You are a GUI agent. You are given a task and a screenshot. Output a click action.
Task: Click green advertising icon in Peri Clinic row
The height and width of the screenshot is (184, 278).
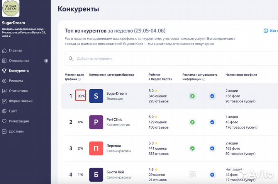click(x=192, y=122)
